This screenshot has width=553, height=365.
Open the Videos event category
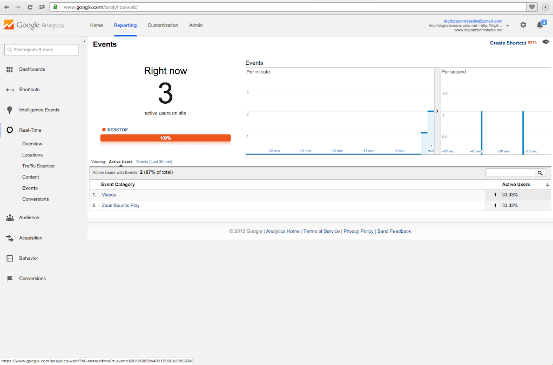pyautogui.click(x=109, y=195)
